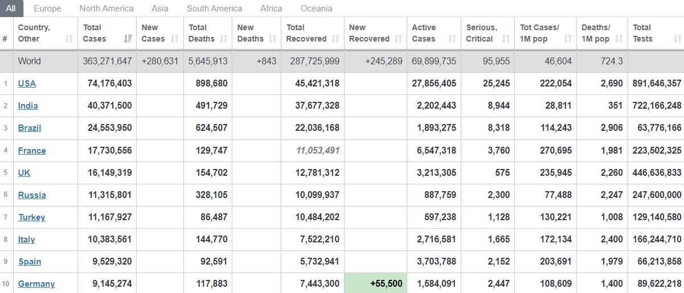Select Brazil total deaths 624,507
Screen dimensions: 684x293
pyautogui.click(x=211, y=127)
